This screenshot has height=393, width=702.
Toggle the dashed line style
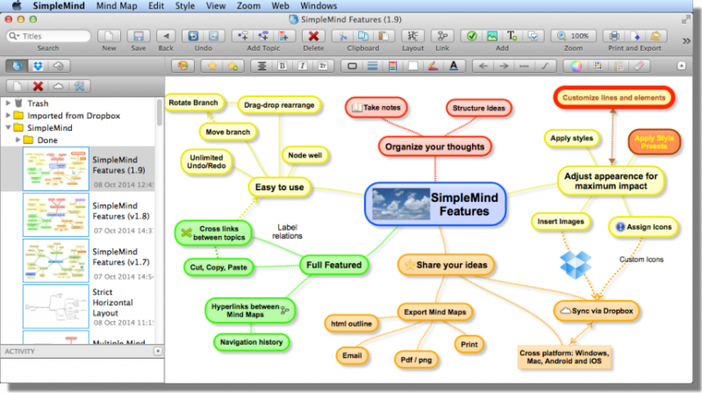[x=524, y=66]
